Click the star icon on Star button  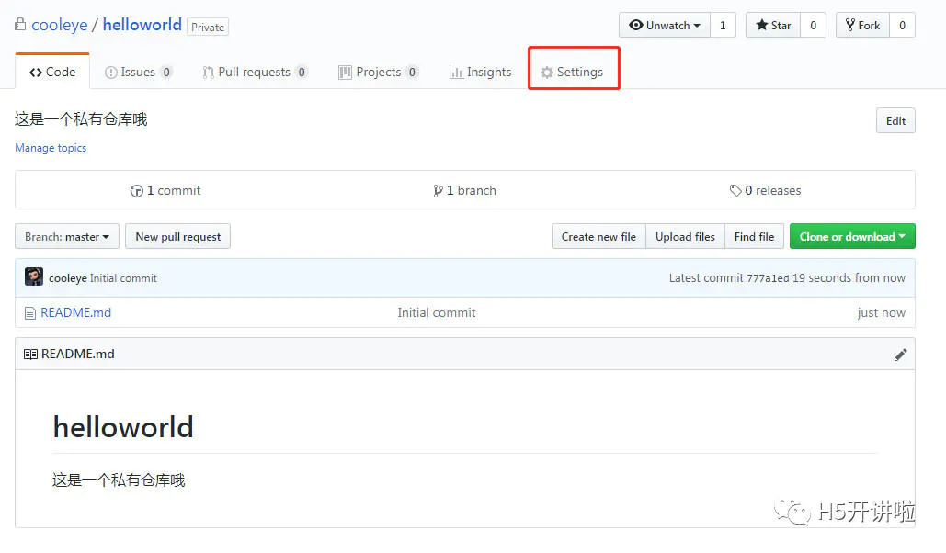point(762,25)
